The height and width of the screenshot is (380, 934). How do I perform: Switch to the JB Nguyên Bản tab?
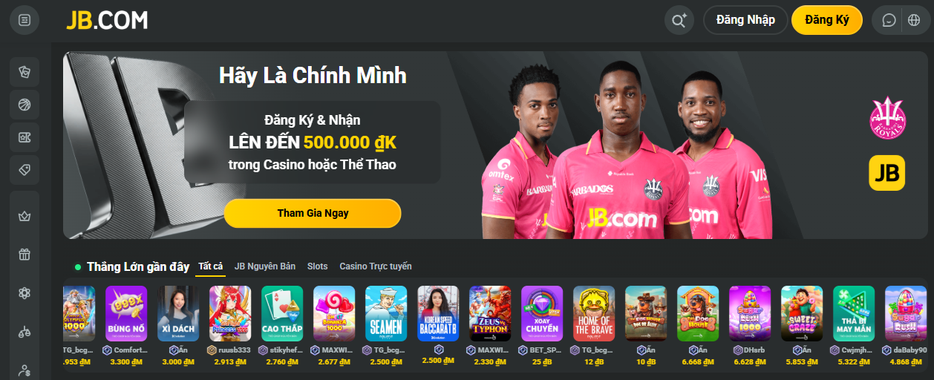pos(265,266)
